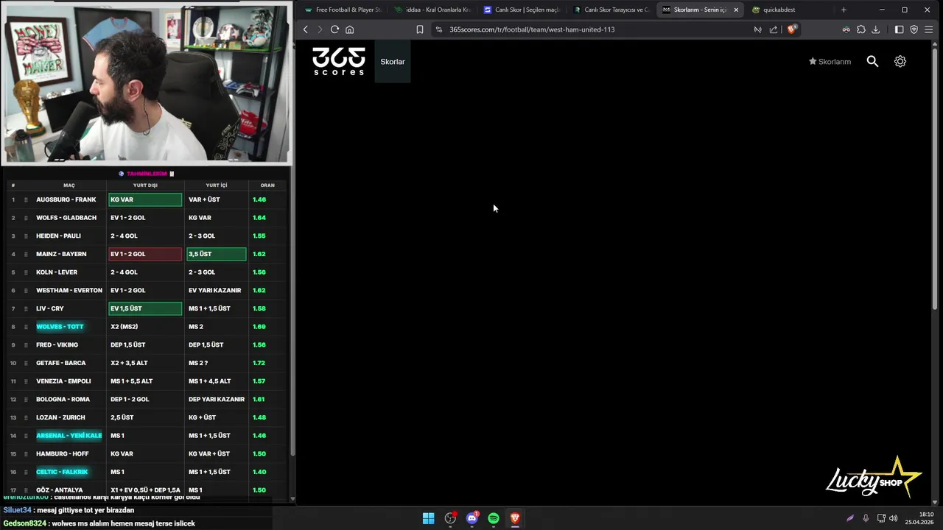
Task: Click the BOLOGNA - ROMA match name
Action: click(63, 399)
